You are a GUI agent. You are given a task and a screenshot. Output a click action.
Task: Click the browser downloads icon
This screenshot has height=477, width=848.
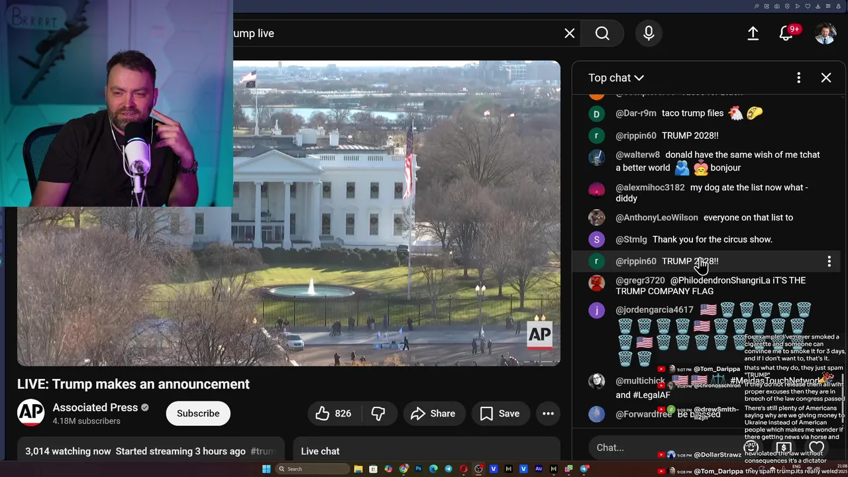[x=818, y=6]
